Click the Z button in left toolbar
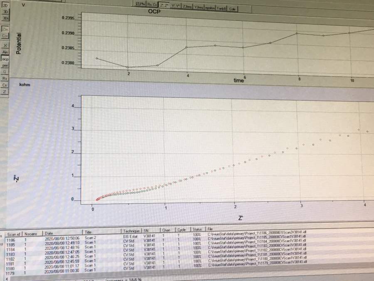This screenshot has height=281, width=374. click(x=5, y=91)
